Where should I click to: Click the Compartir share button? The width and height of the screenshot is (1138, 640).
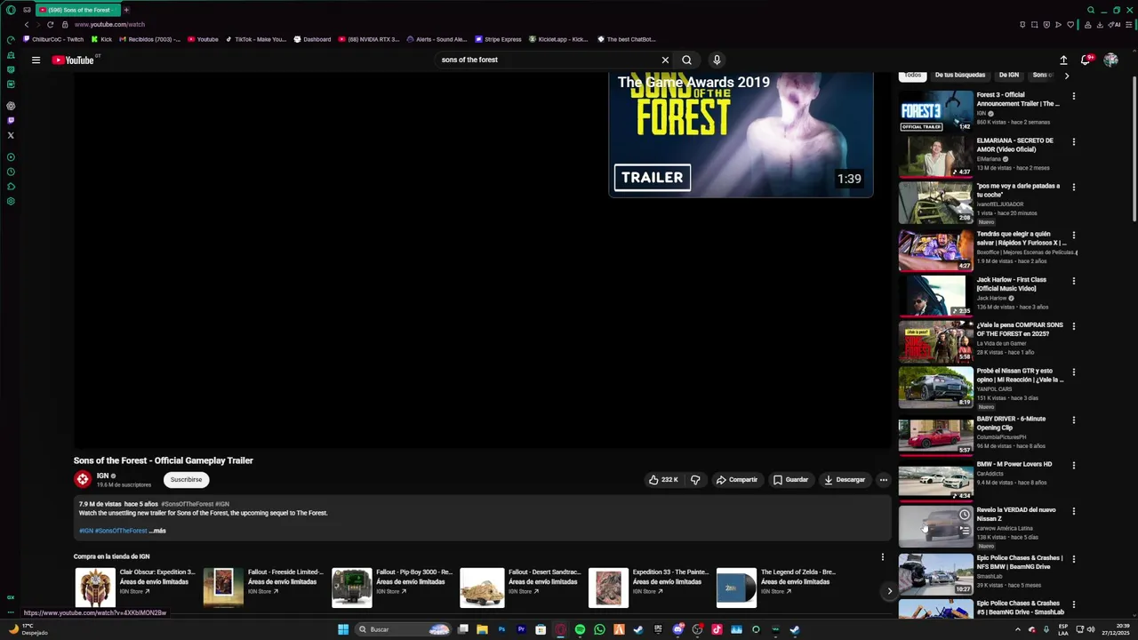coord(737,479)
